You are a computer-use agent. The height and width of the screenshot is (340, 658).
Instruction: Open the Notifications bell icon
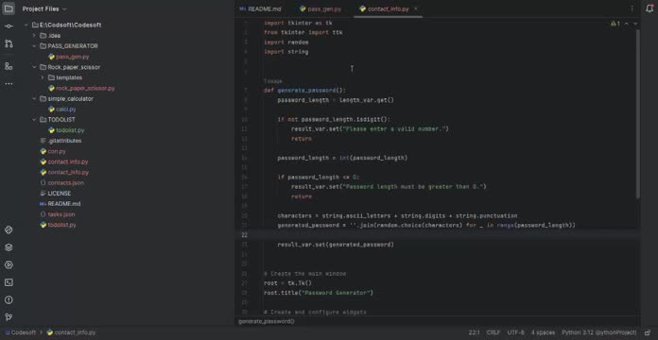click(649, 8)
